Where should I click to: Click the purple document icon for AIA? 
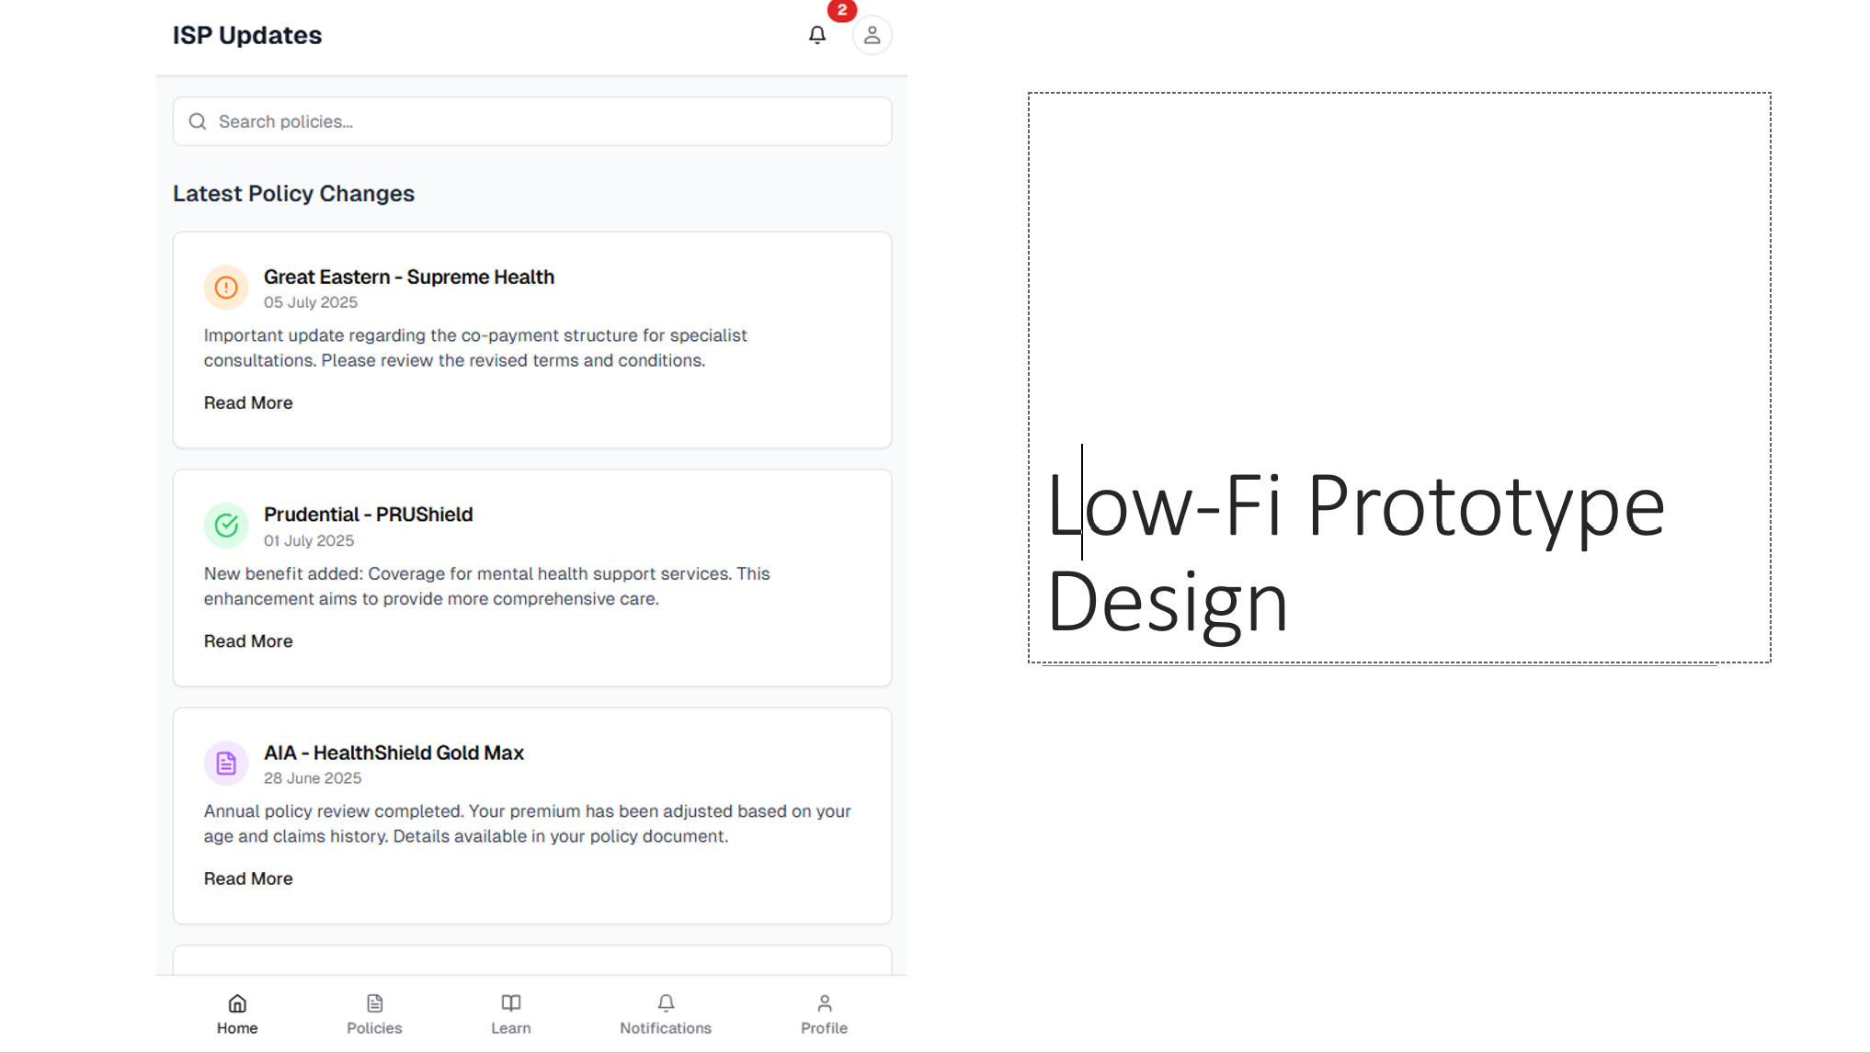[226, 764]
